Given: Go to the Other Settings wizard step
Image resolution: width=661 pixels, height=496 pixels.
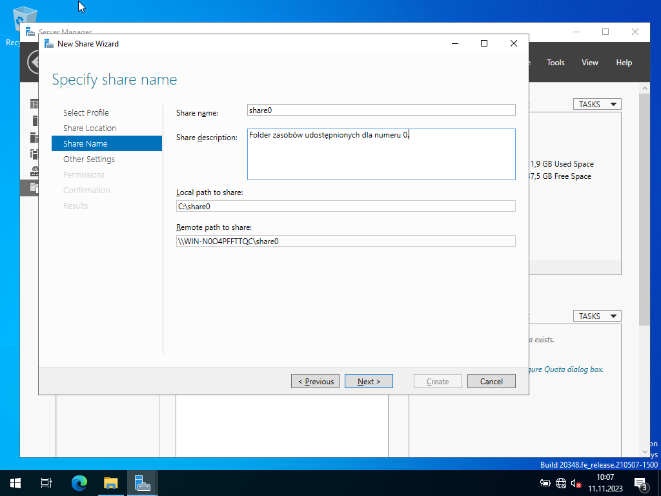Looking at the screenshot, I should click(89, 159).
